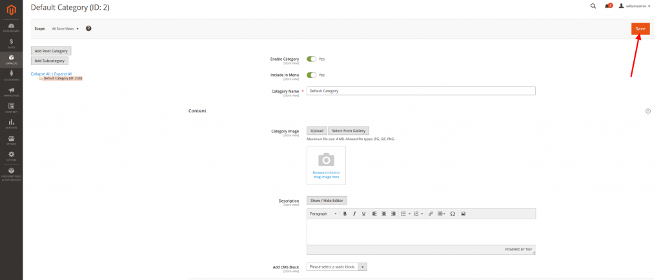Open the All Store Views scope dropdown
This screenshot has height=280, width=661.
pos(65,28)
